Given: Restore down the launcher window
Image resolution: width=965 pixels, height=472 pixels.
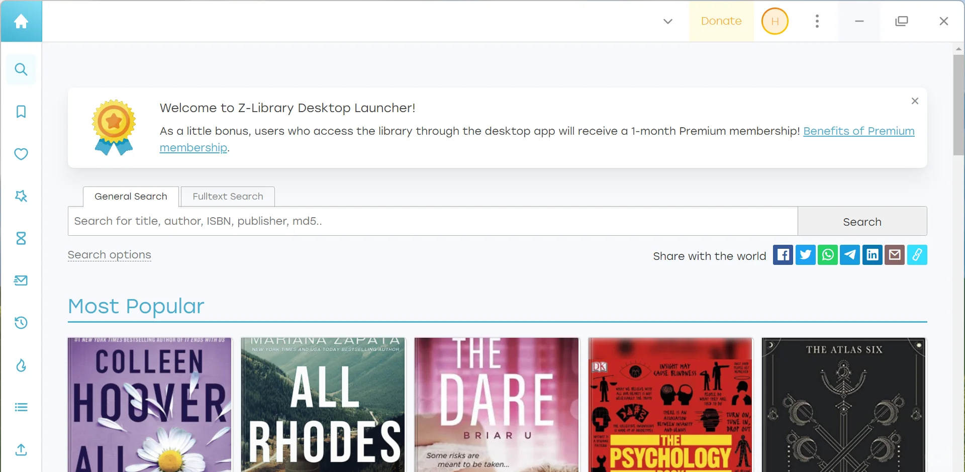Looking at the screenshot, I should point(902,21).
